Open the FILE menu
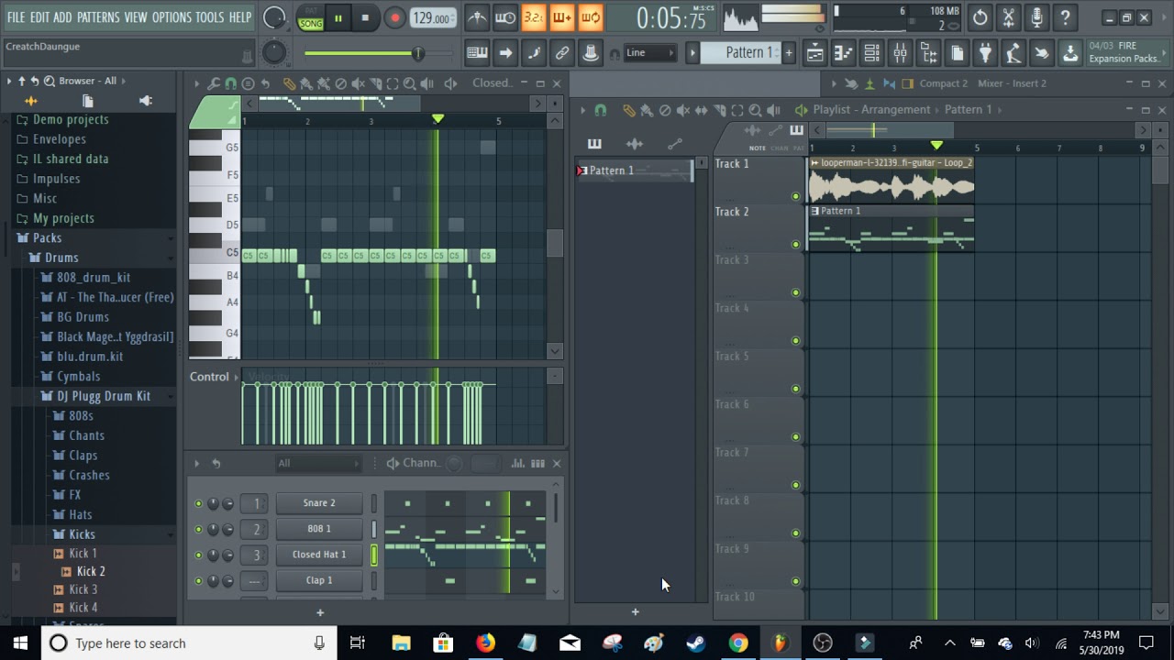Viewport: 1174px width, 660px height. click(16, 17)
